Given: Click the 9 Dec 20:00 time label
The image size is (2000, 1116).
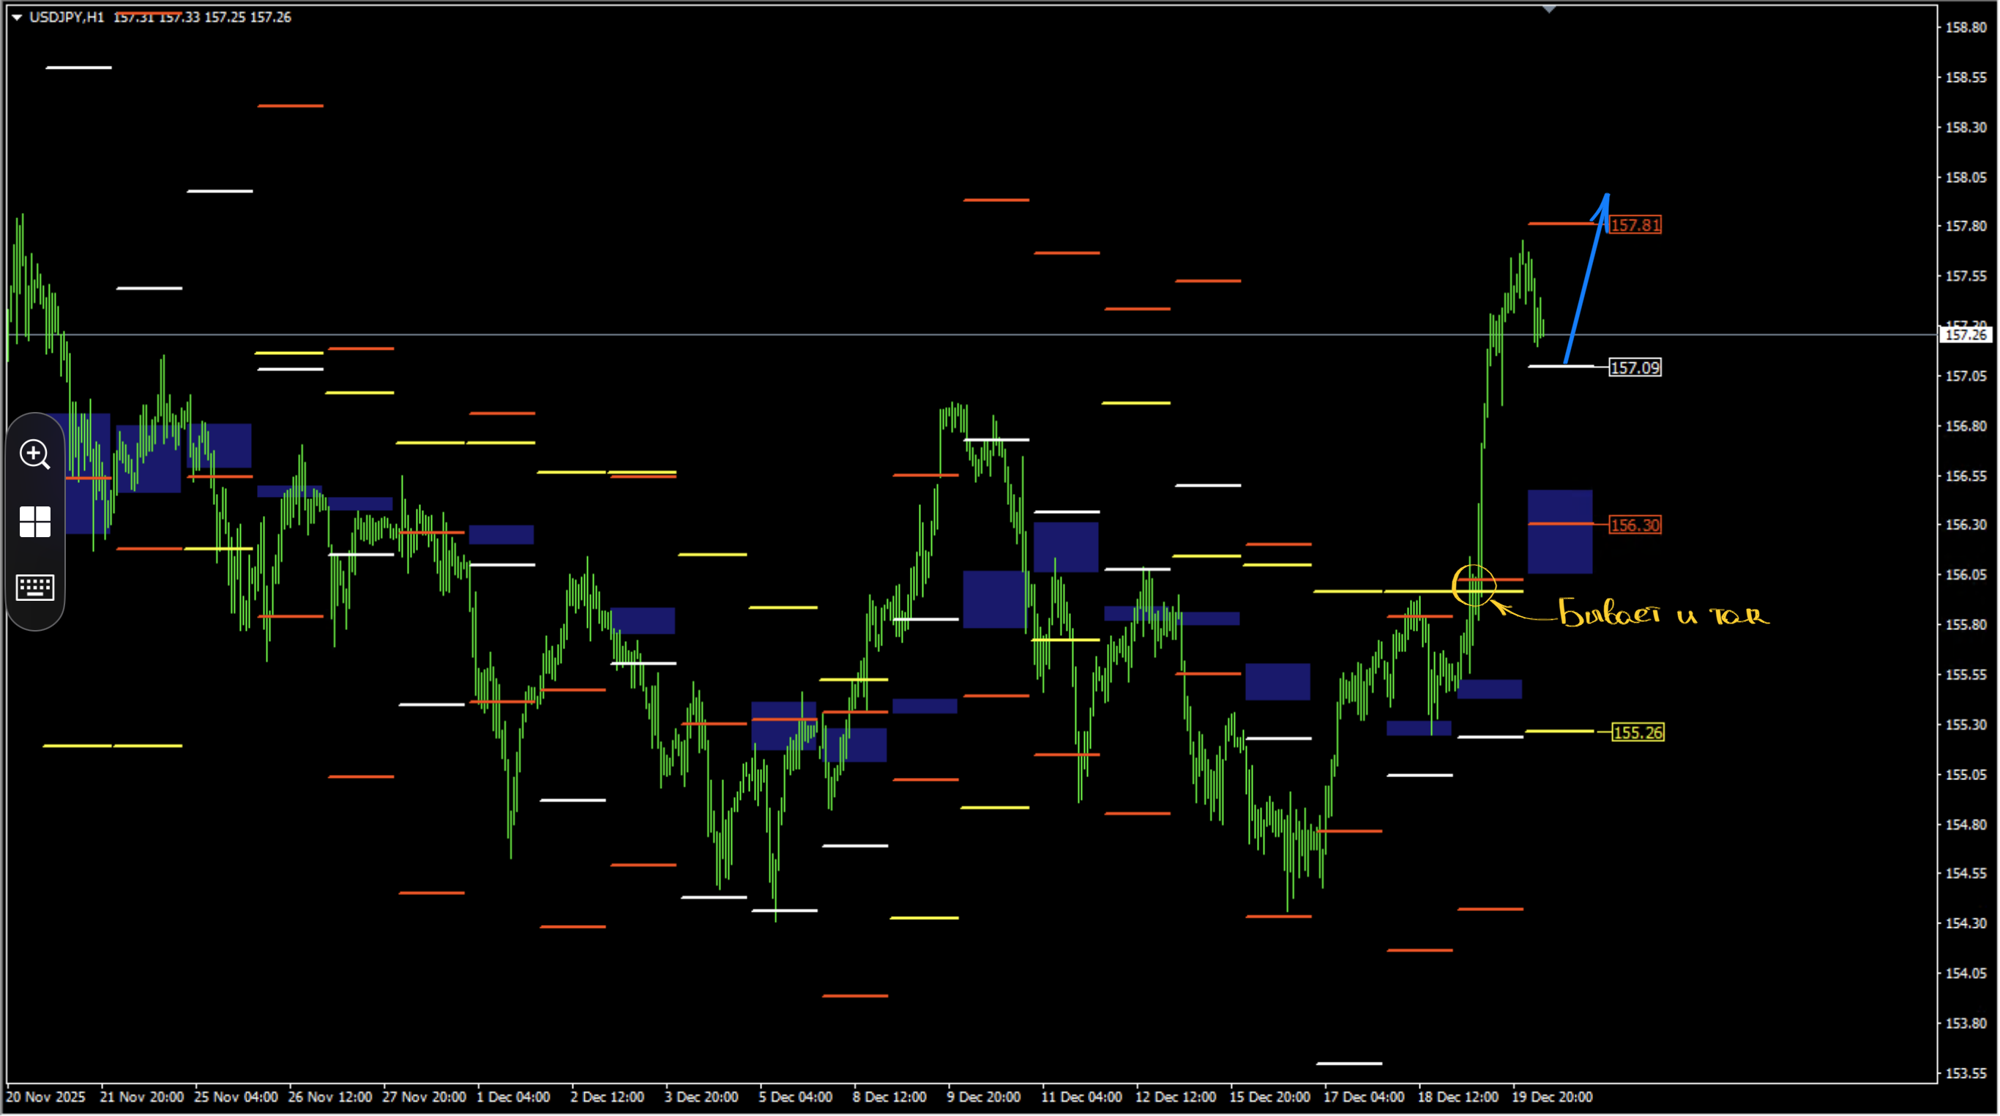Looking at the screenshot, I should pyautogui.click(x=984, y=1098).
